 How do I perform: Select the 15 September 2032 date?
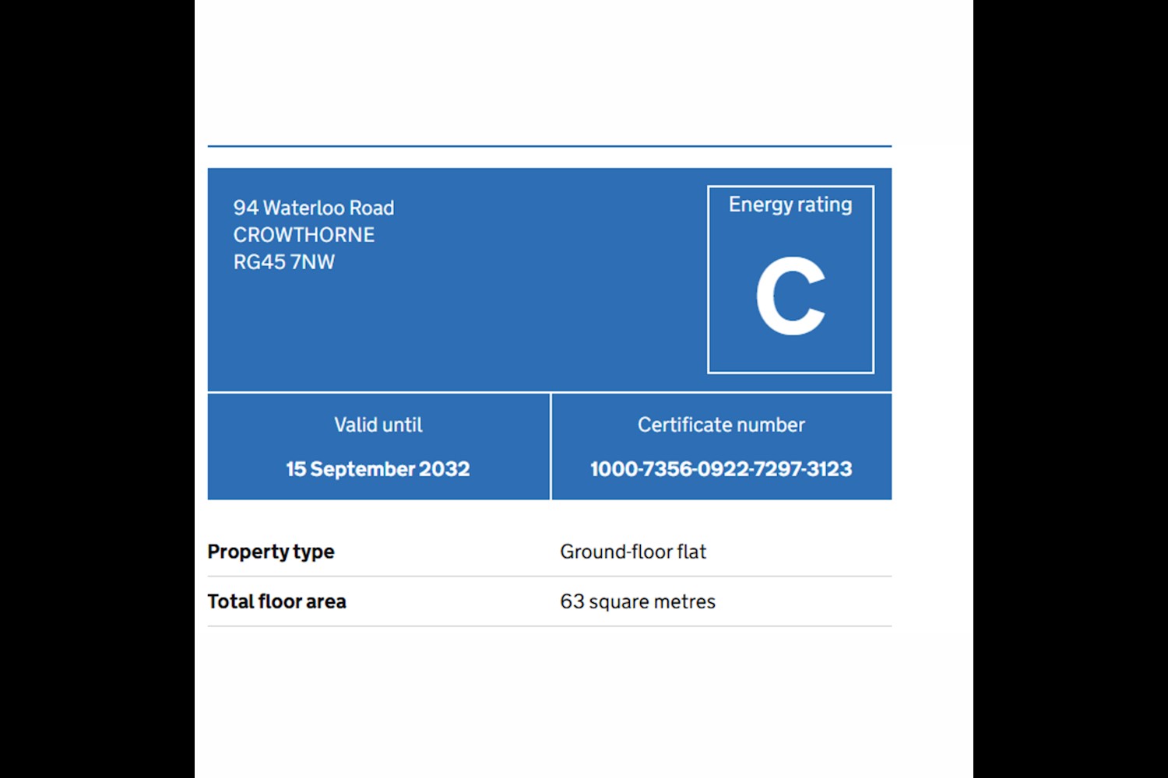(378, 469)
